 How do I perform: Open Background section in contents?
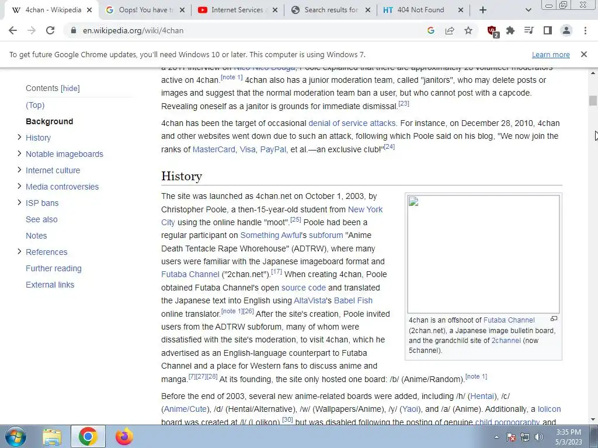[x=49, y=121]
